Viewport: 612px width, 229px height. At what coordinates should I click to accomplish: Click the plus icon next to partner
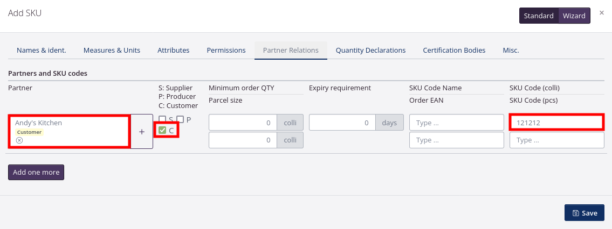142,131
